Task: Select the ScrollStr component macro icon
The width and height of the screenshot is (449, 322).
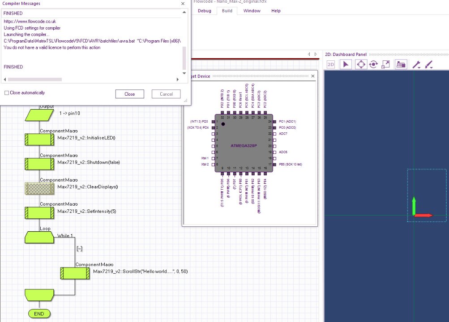Action: 75,273
